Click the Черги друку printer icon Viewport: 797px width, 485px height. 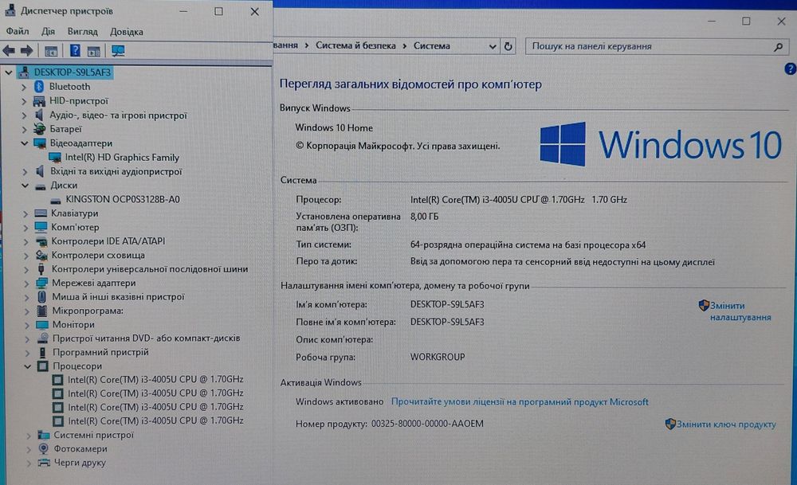pos(44,462)
